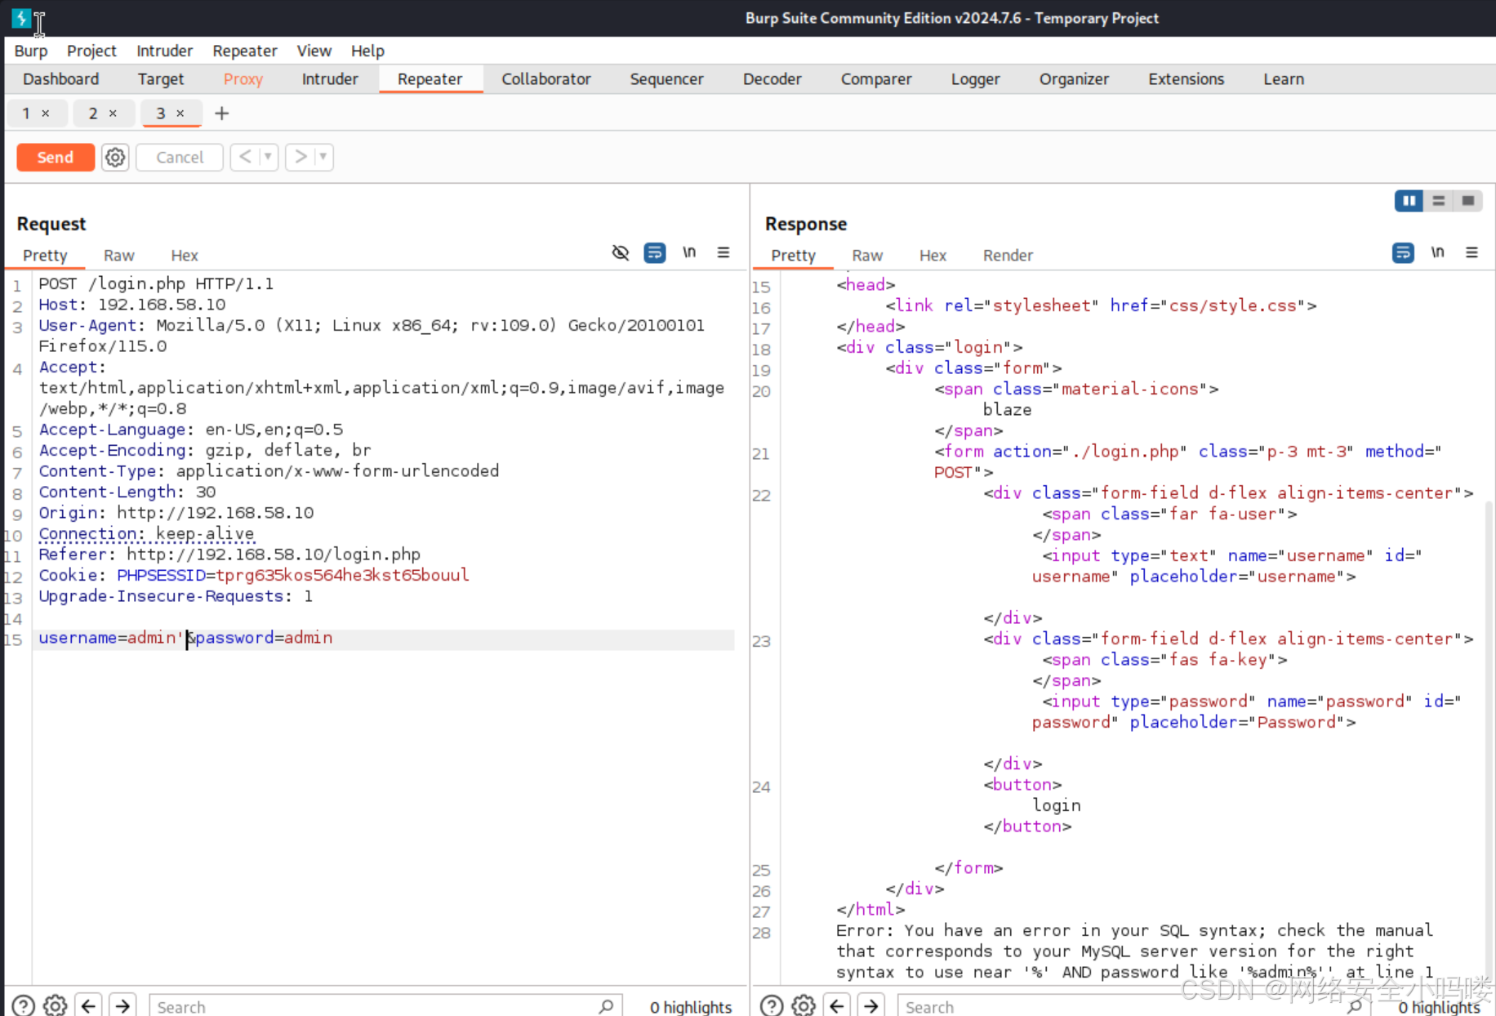Viewport: 1496px width, 1016px height.
Task: Click the help icon below the Request panel
Action: tap(24, 1005)
